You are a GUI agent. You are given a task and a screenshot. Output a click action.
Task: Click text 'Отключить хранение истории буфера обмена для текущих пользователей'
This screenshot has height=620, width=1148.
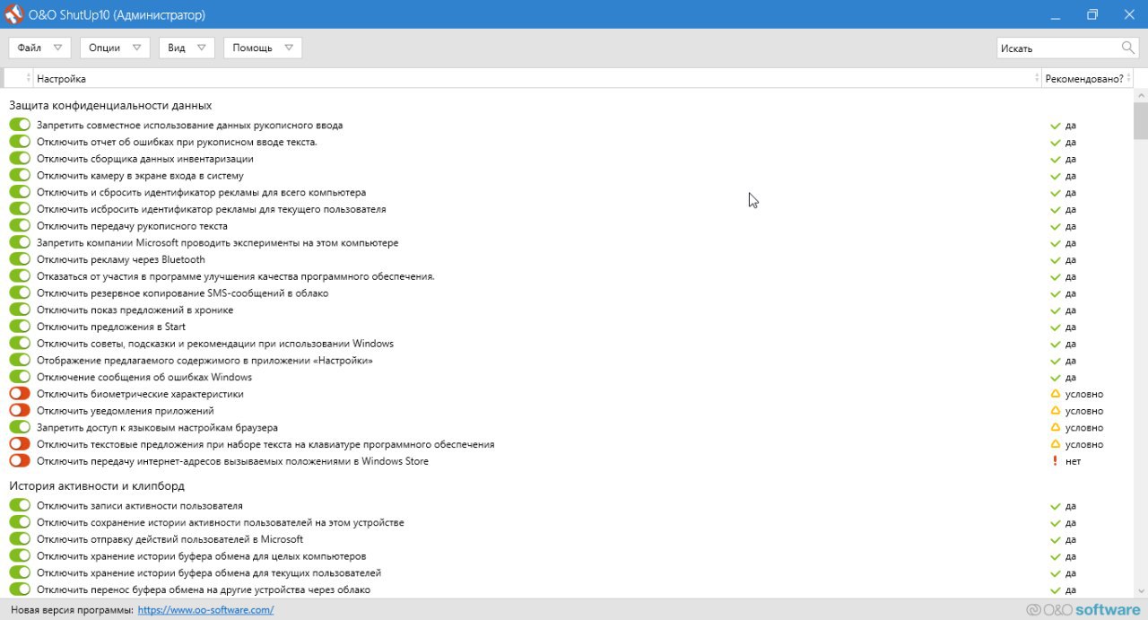(x=209, y=573)
